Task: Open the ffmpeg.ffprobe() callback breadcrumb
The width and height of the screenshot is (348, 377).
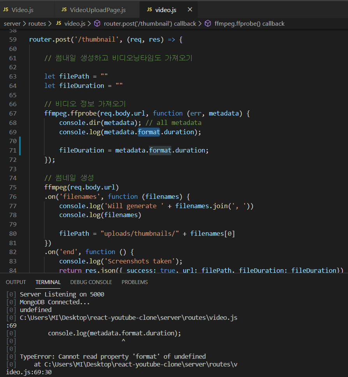Action: pyautogui.click(x=250, y=24)
